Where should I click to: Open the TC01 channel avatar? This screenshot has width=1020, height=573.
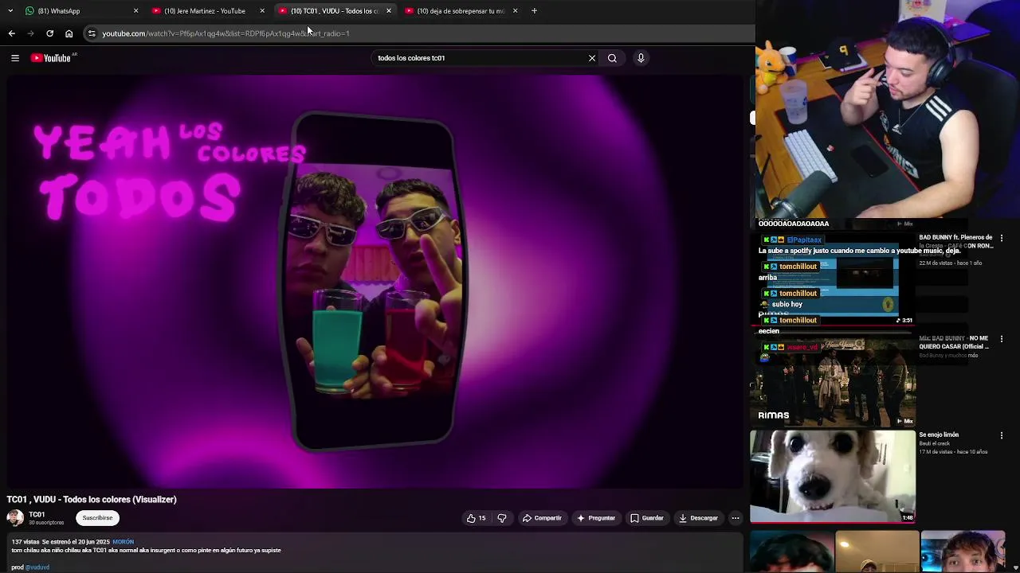coord(15,518)
